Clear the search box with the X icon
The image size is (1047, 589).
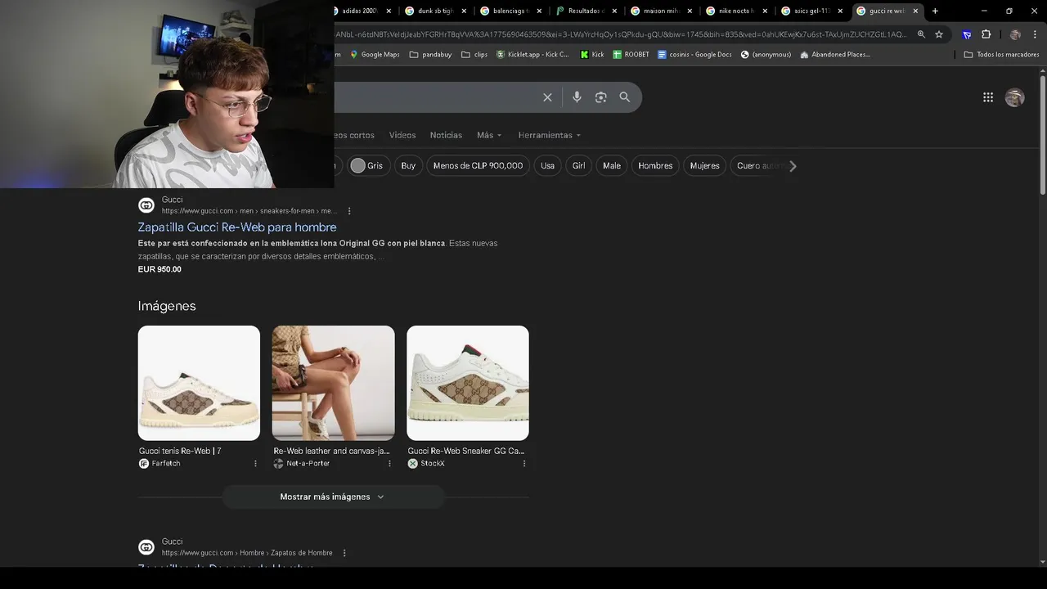pos(547,97)
